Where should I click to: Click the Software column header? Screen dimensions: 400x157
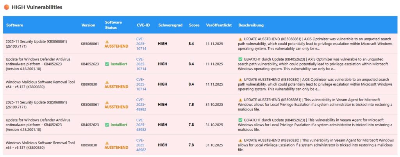(x=14, y=25)
